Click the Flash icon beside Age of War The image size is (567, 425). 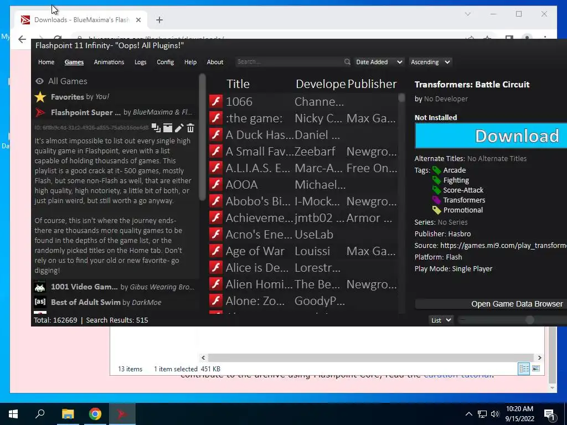[216, 251]
